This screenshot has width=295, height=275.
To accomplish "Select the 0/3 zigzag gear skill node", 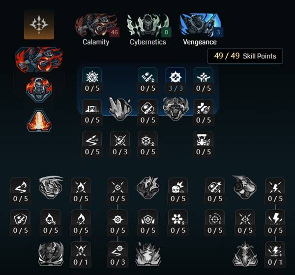I will click(x=118, y=254).
